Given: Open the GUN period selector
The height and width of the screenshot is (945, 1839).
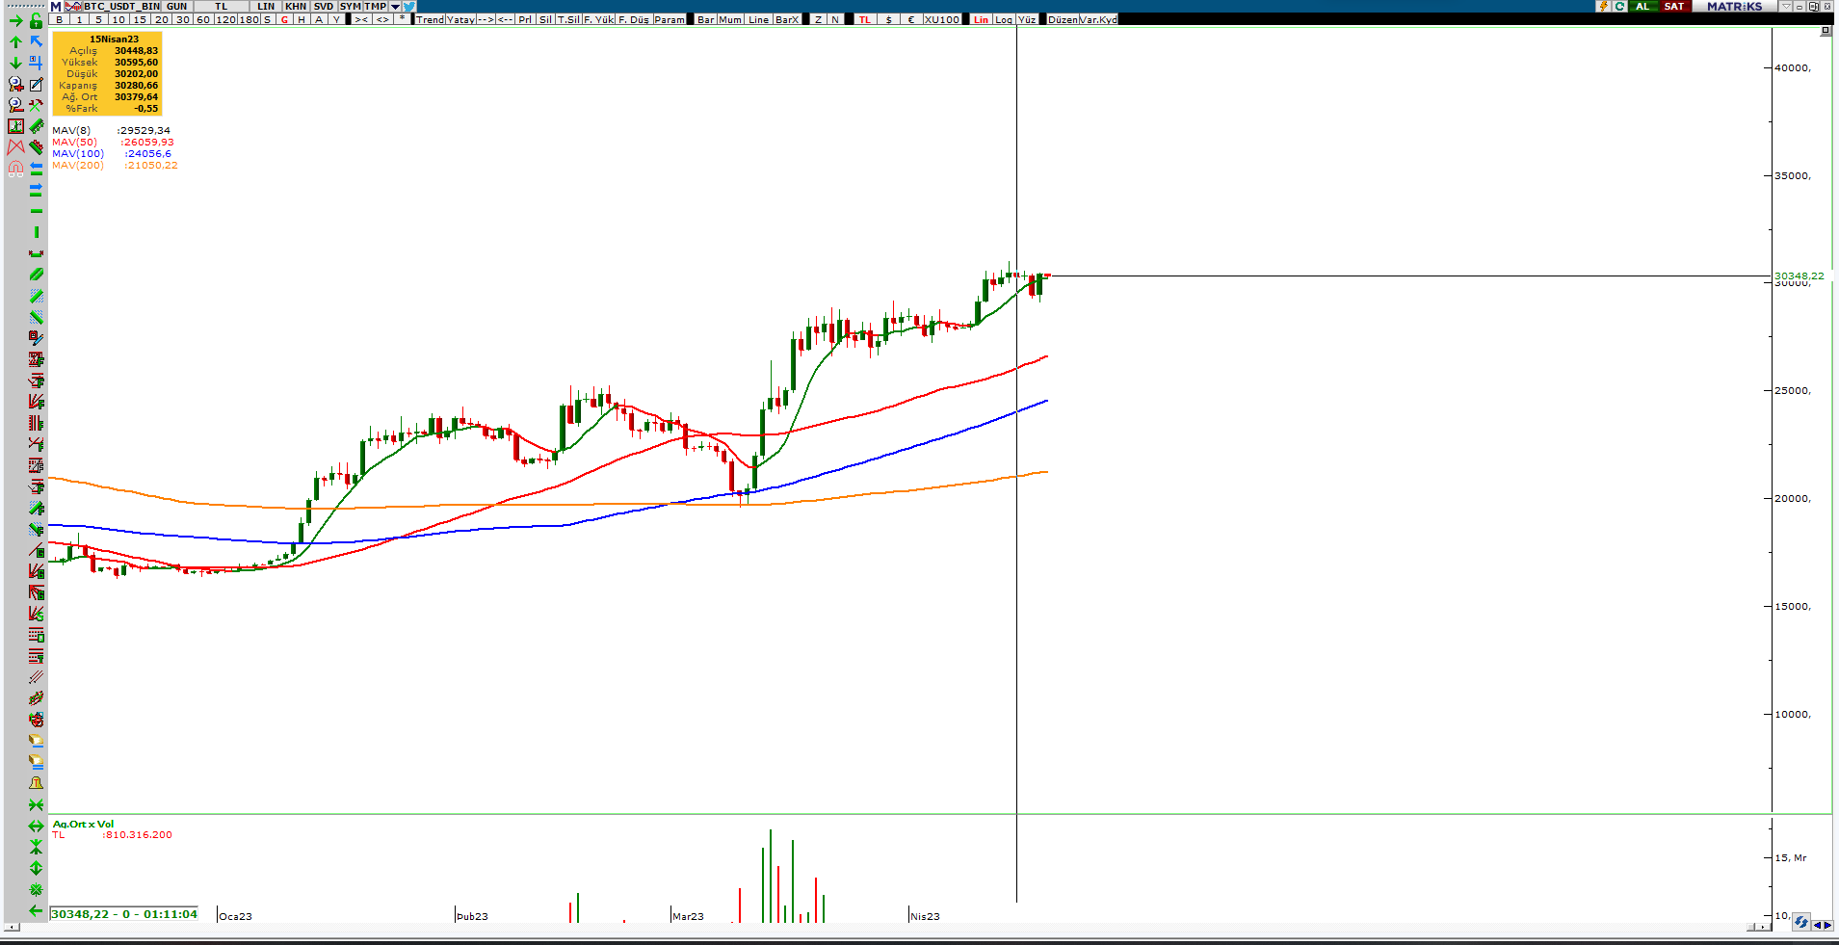Looking at the screenshot, I should (x=176, y=7).
